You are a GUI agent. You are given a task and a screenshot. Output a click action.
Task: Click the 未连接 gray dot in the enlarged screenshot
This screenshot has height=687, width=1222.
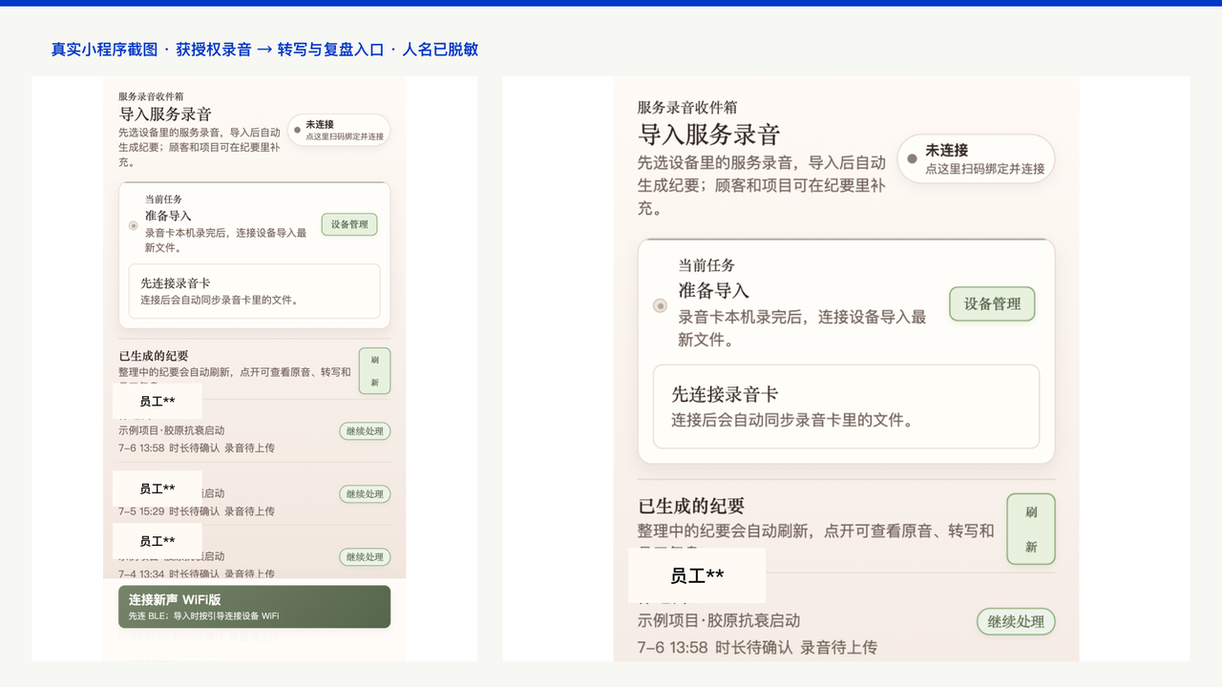pos(913,158)
